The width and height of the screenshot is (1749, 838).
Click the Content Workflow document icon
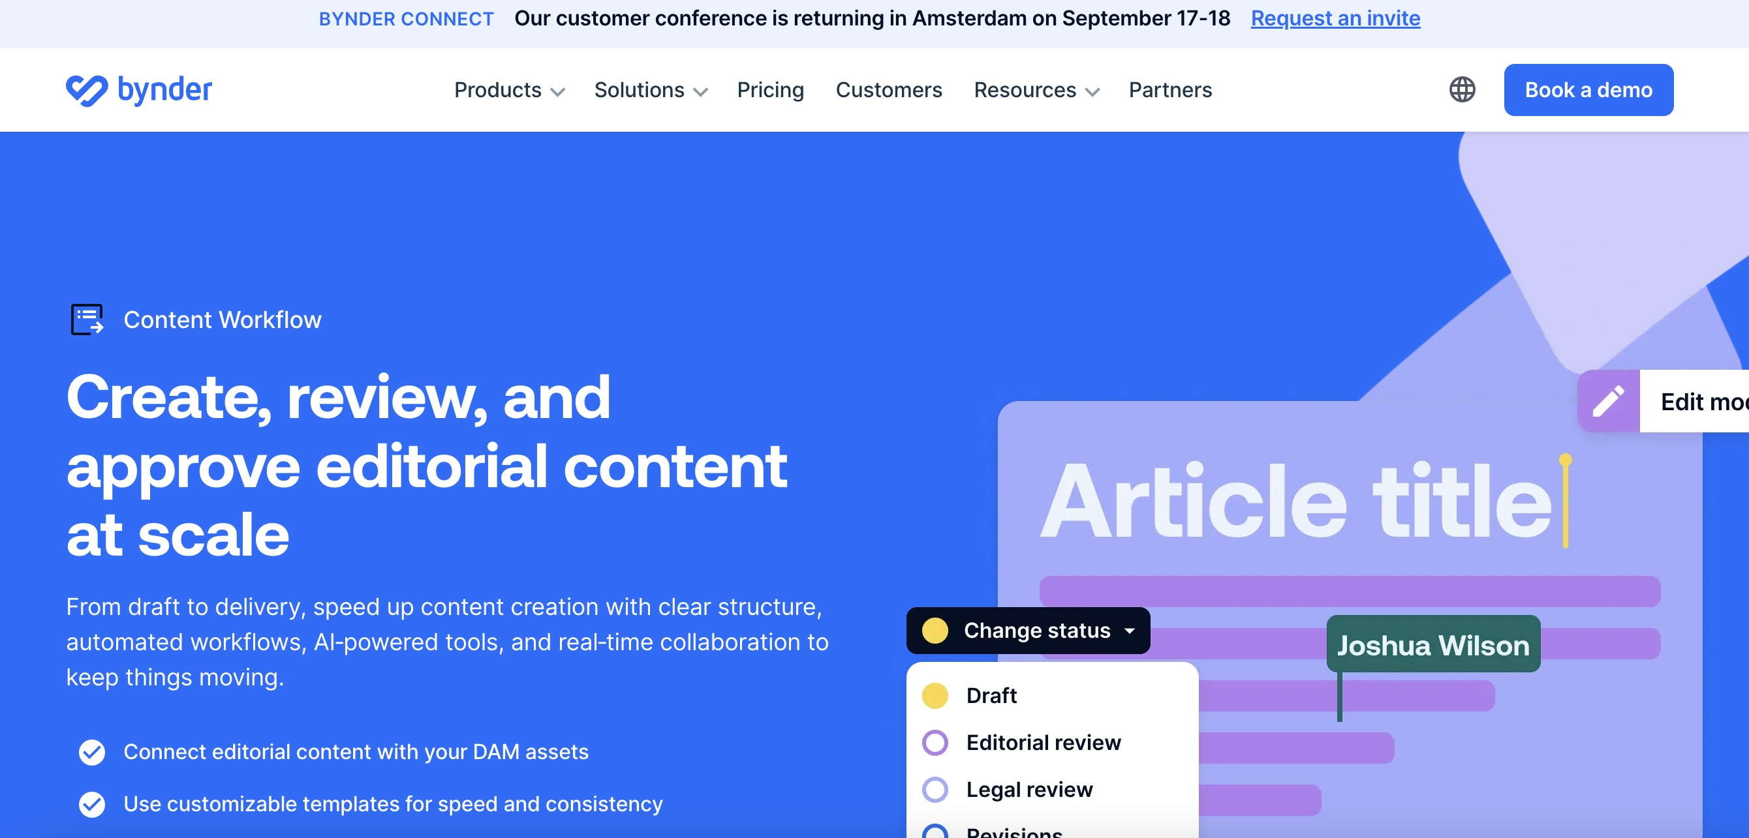point(87,320)
